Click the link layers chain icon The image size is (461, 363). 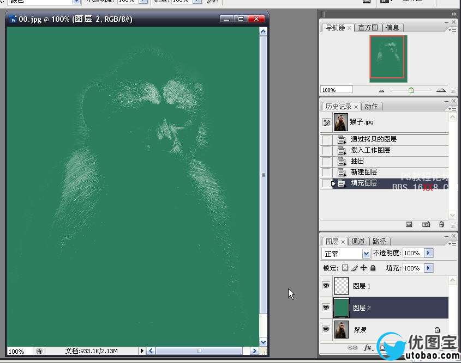point(352,348)
